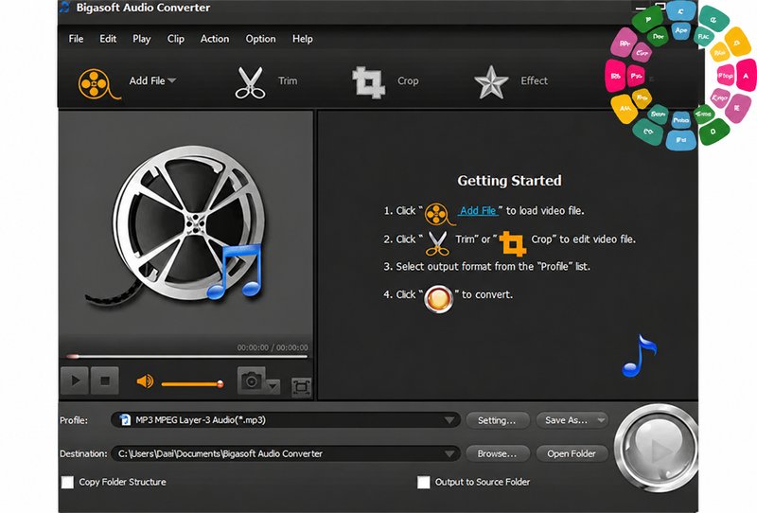Click the Stop button in preview
Viewport: 757px width, 513px height.
(105, 380)
